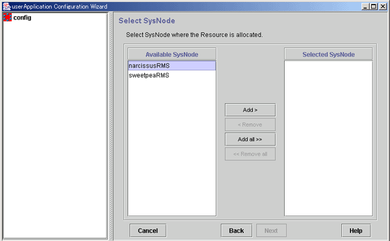Click the < Remove button

250,125
